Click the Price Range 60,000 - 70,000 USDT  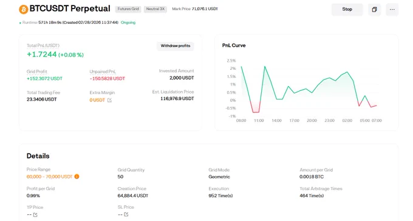pos(50,177)
